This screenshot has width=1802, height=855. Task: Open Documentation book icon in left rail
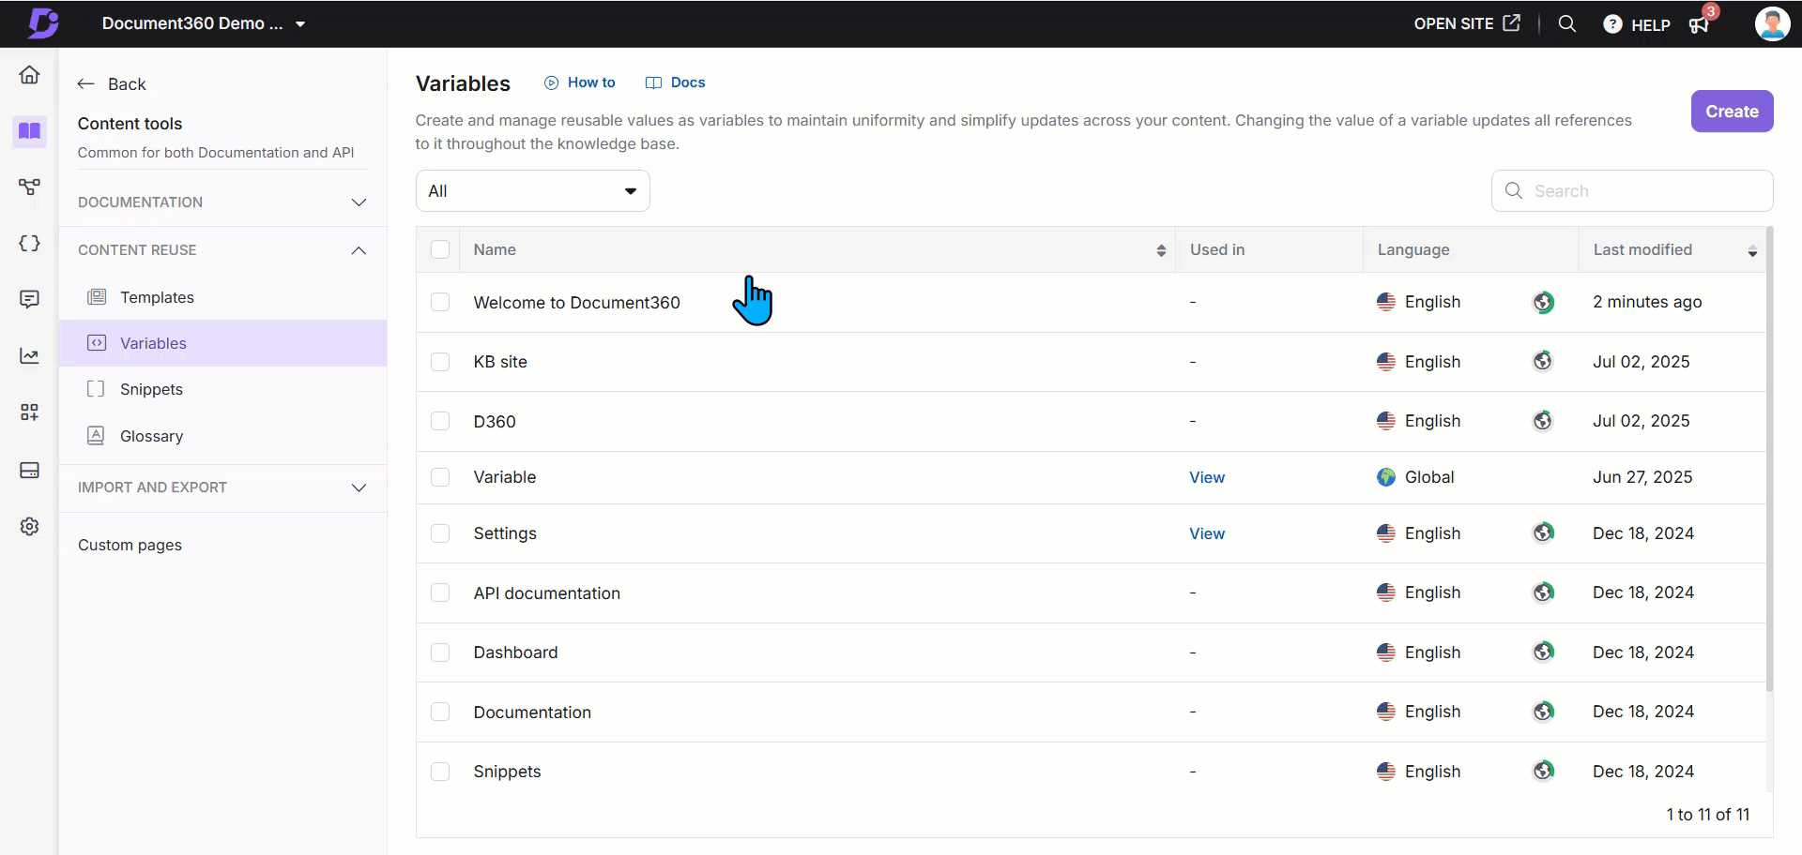29,130
